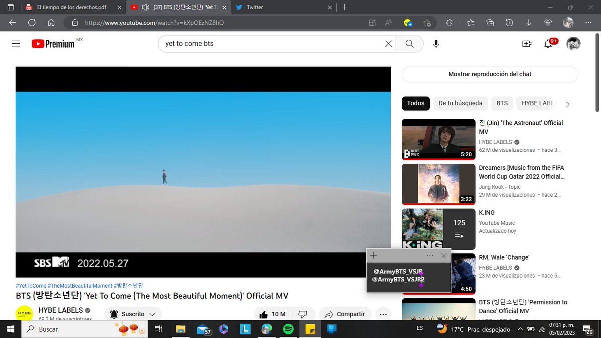
Task: Open the Suscrito subscription dropdown
Action: coord(133,314)
